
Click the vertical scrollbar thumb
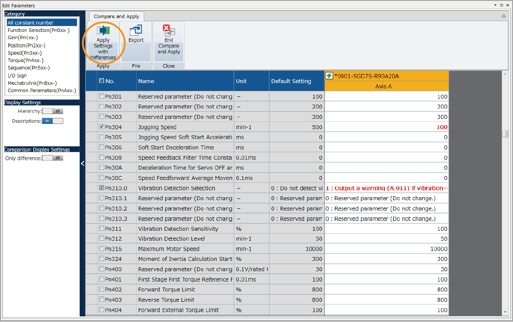pyautogui.click(x=505, y=133)
